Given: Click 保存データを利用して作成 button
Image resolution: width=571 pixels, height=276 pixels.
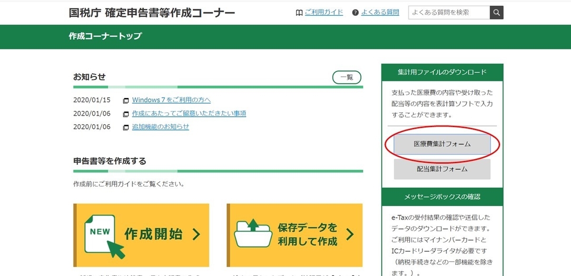Looking at the screenshot, I should click(x=295, y=235).
